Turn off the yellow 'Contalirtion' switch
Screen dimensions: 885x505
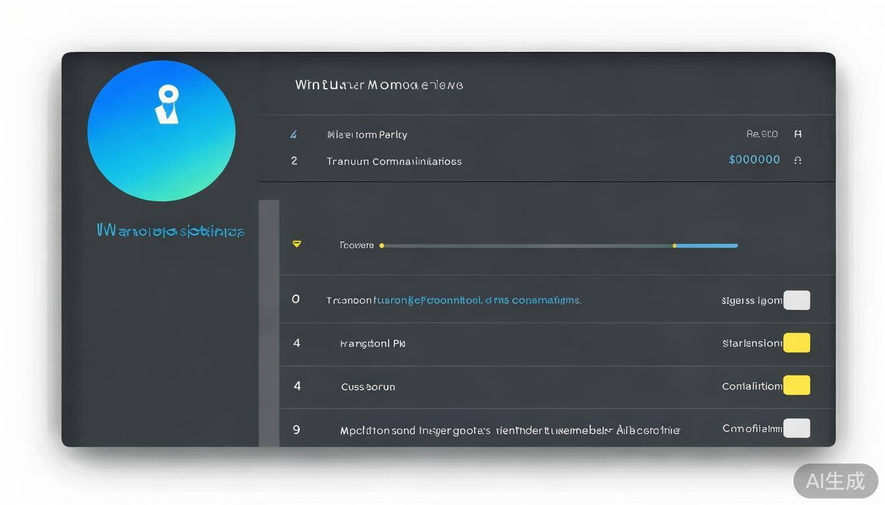click(796, 386)
